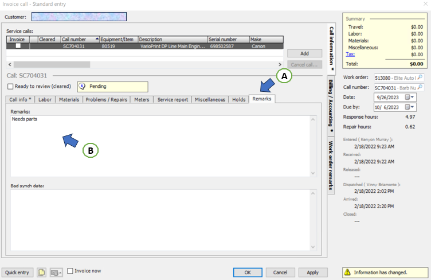
Task: Open the Service report tab
Action: pyautogui.click(x=173, y=100)
